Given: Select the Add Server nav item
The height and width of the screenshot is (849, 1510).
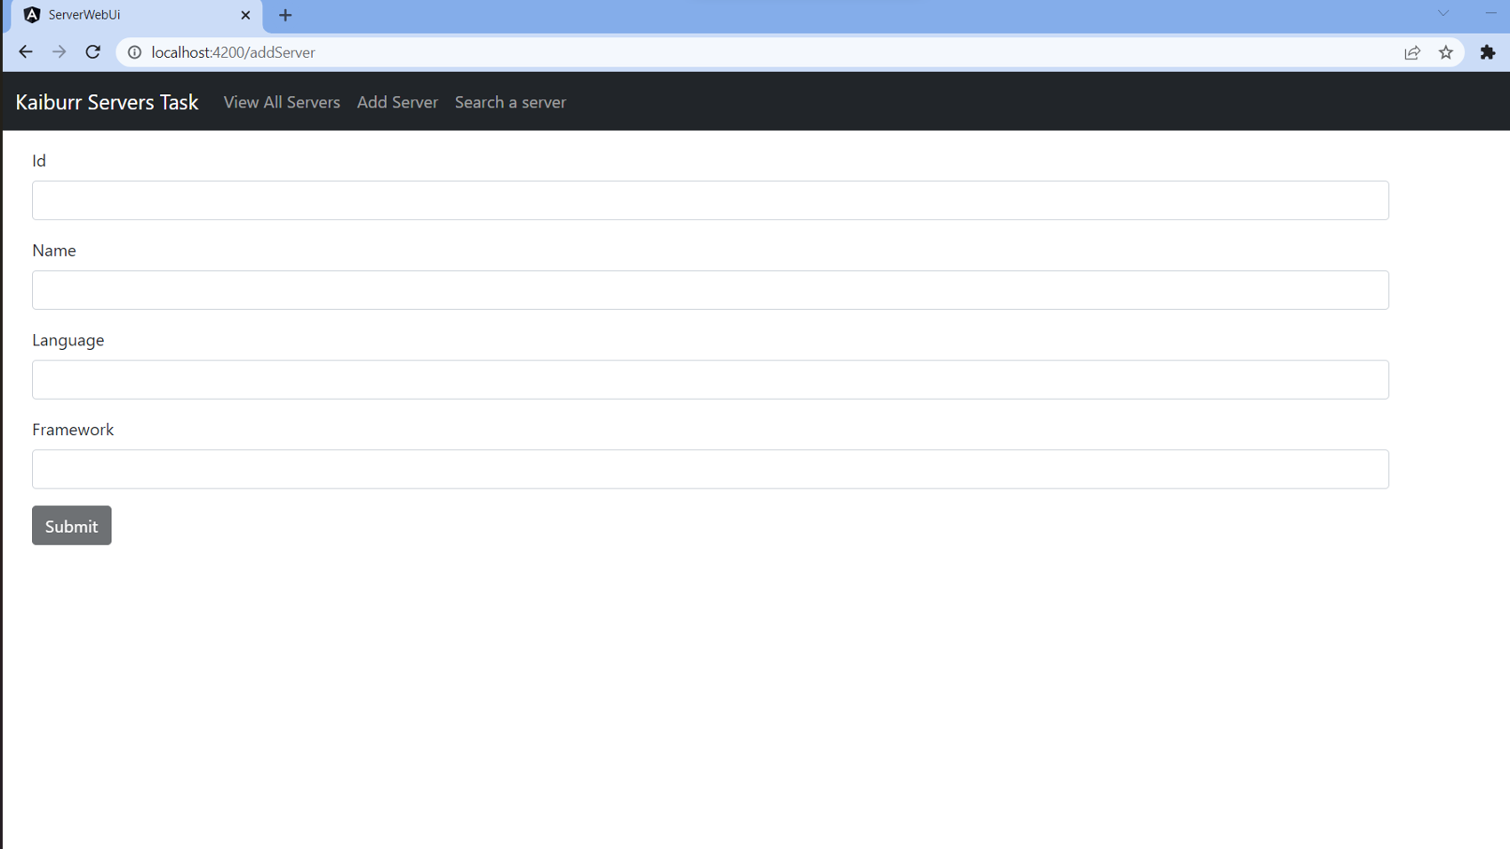Looking at the screenshot, I should (397, 102).
